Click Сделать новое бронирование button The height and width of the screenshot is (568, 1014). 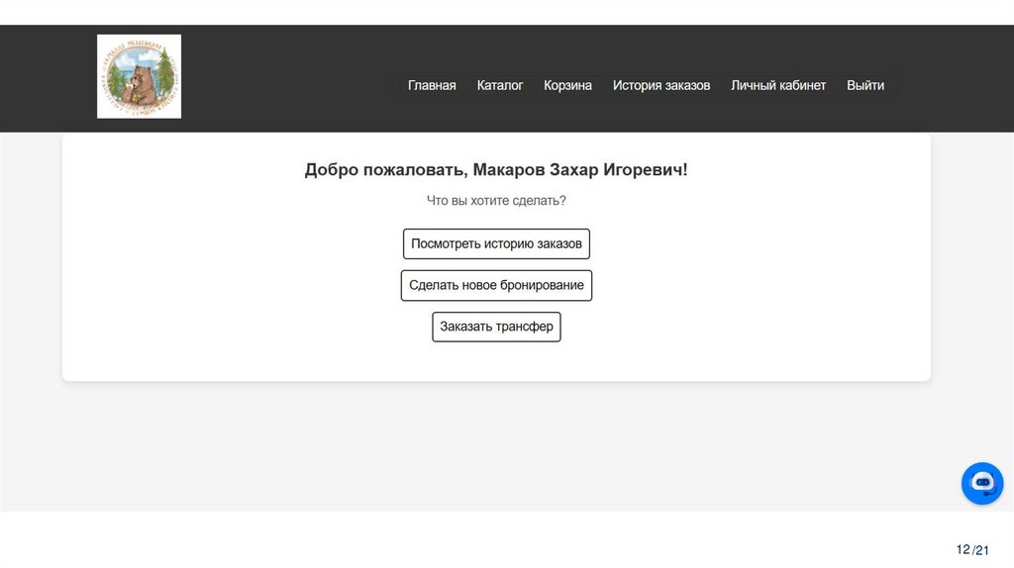pos(497,285)
